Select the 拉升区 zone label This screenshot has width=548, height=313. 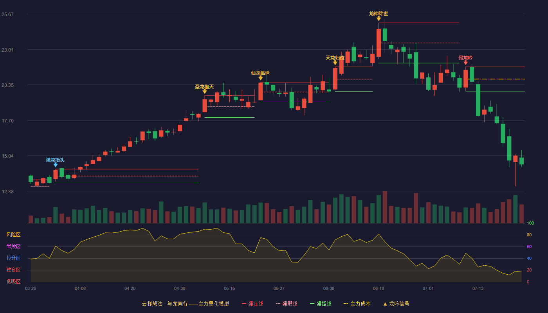pos(13,258)
